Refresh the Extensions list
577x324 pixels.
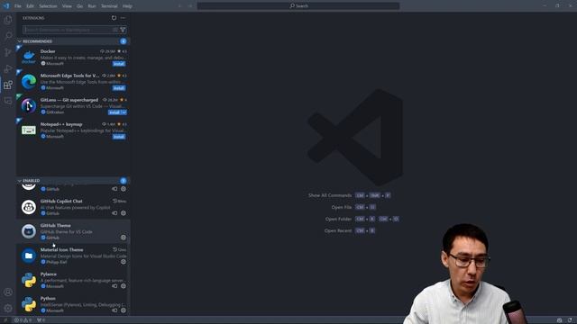[114, 18]
